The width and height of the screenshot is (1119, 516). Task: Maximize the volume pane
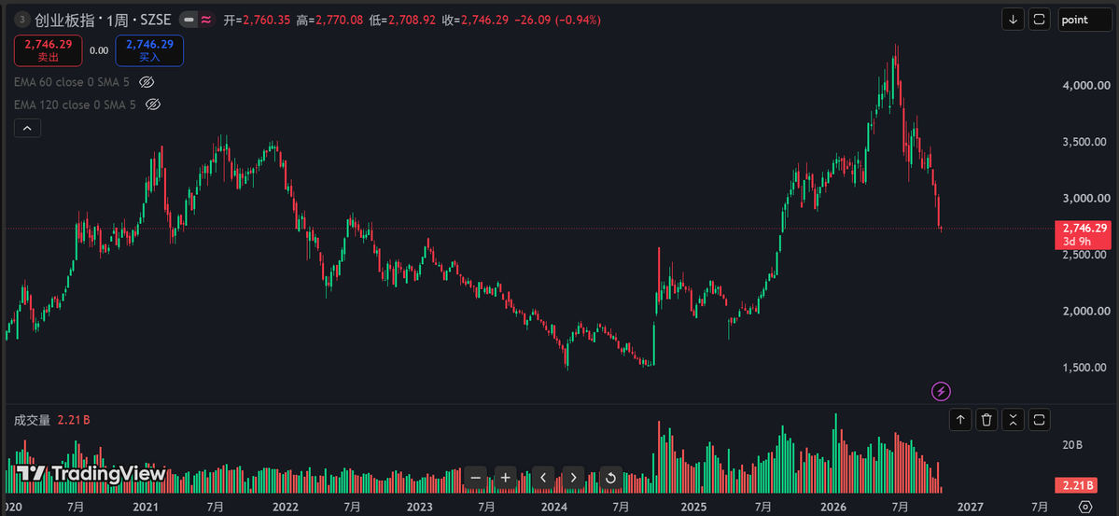click(x=1039, y=420)
